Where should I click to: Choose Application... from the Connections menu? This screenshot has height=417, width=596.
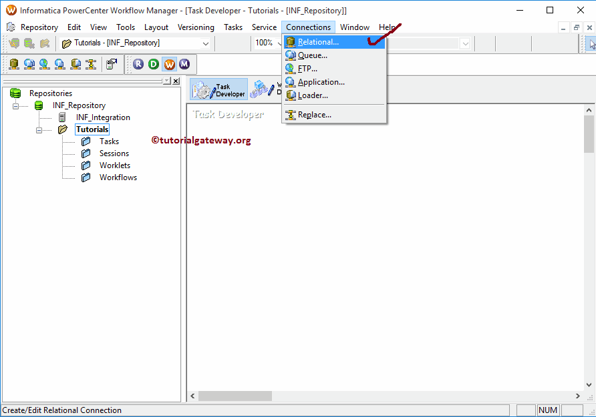click(335, 82)
